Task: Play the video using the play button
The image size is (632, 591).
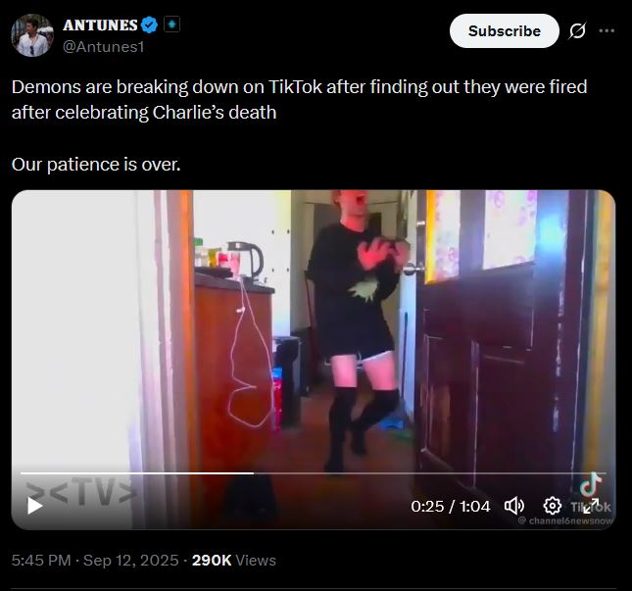Action: pyautogui.click(x=34, y=506)
